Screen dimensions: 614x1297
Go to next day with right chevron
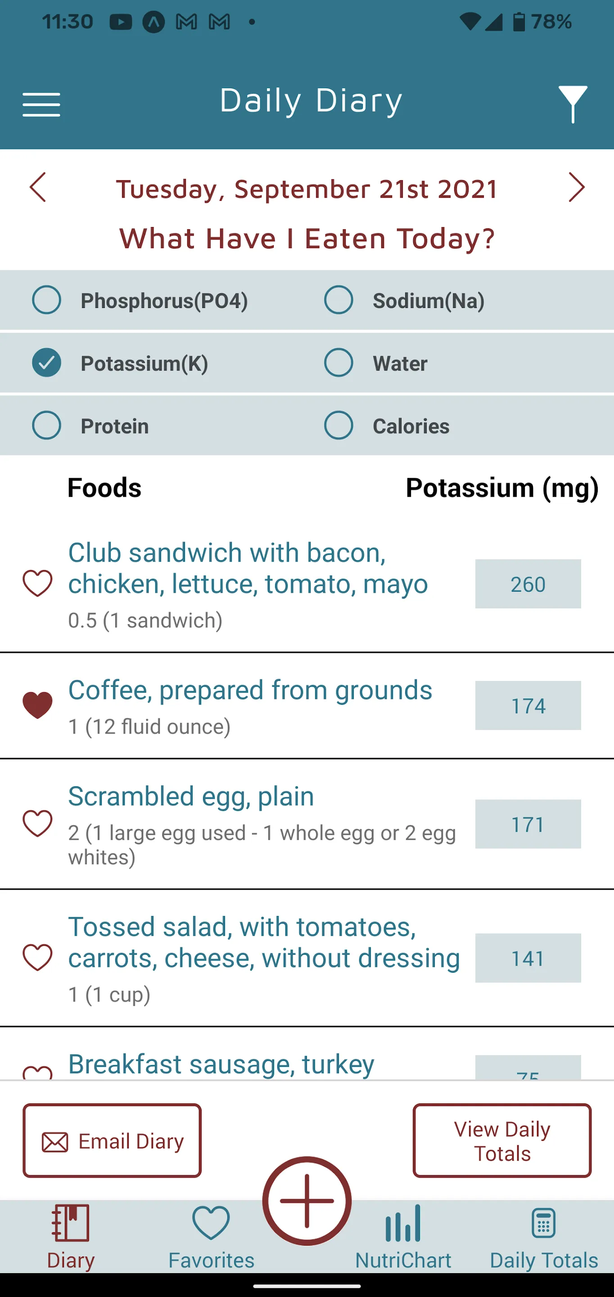[x=577, y=187]
